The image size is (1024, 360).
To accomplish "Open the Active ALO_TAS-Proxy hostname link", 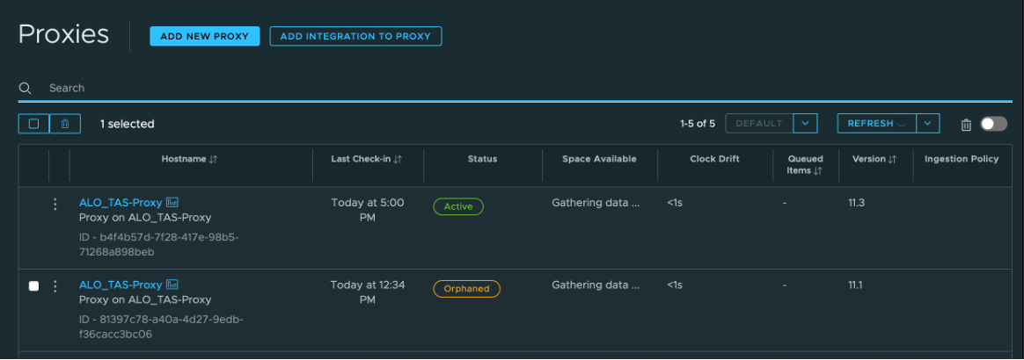I will click(x=121, y=203).
